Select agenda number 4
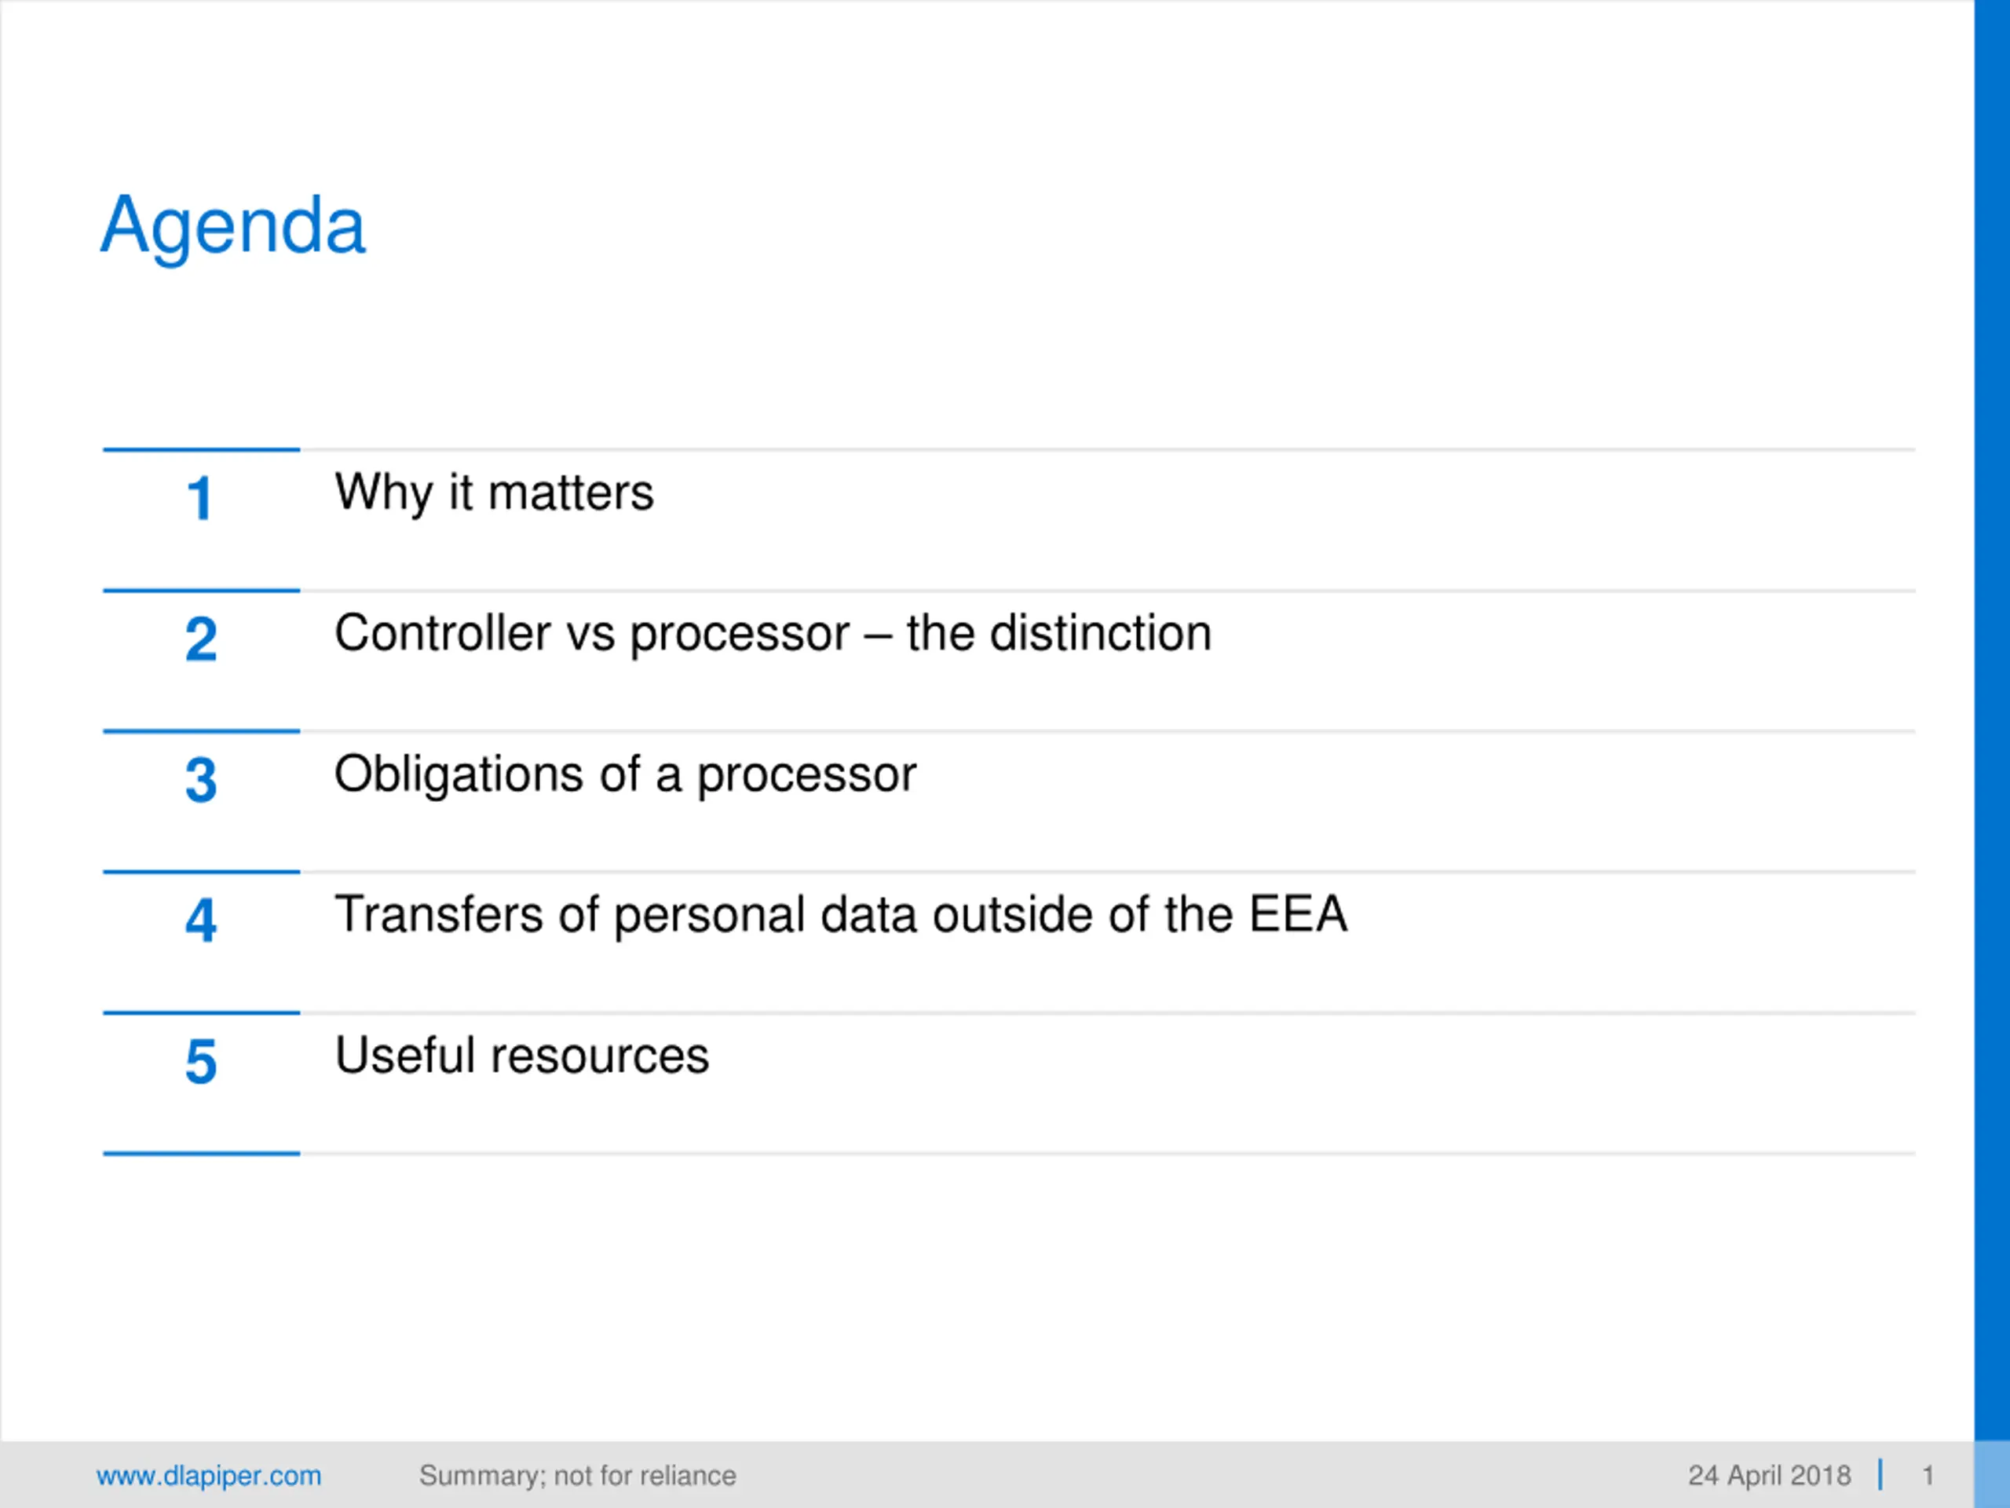 tap(201, 920)
